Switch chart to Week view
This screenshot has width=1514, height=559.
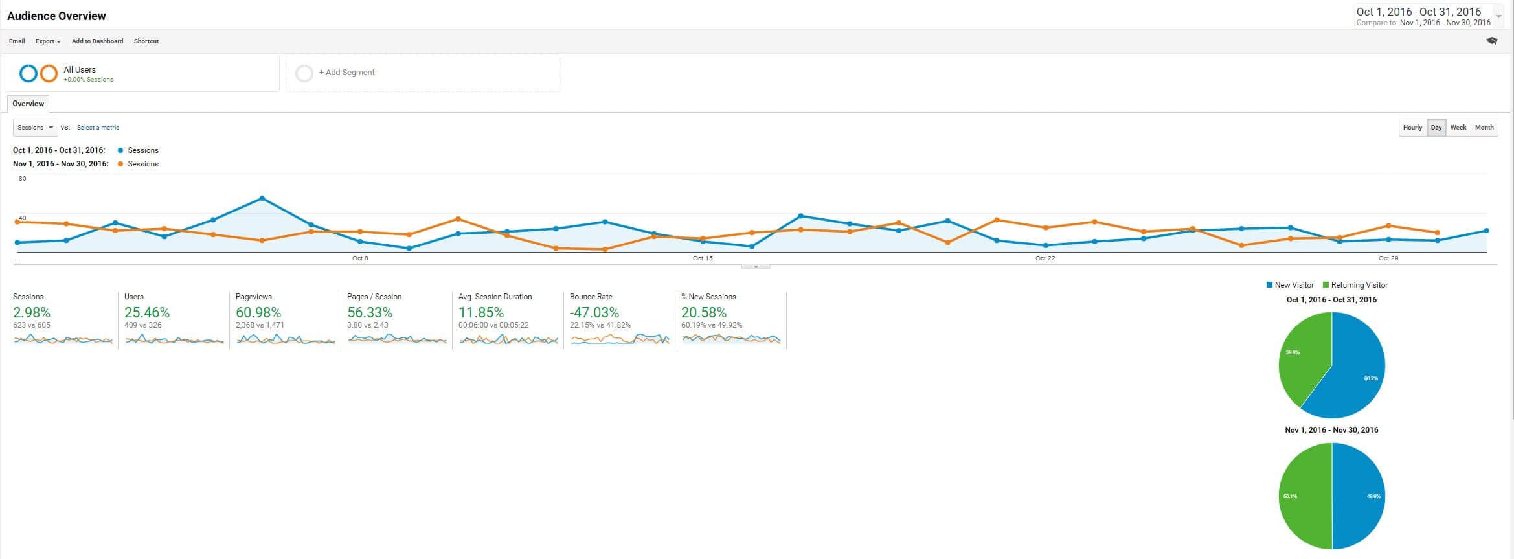coord(1458,128)
